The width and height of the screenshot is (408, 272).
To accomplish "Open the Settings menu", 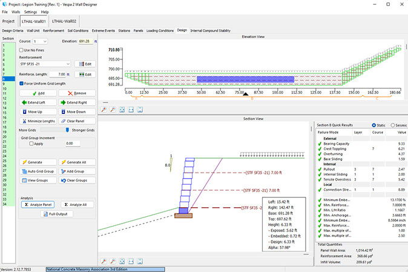I will point(30,12).
